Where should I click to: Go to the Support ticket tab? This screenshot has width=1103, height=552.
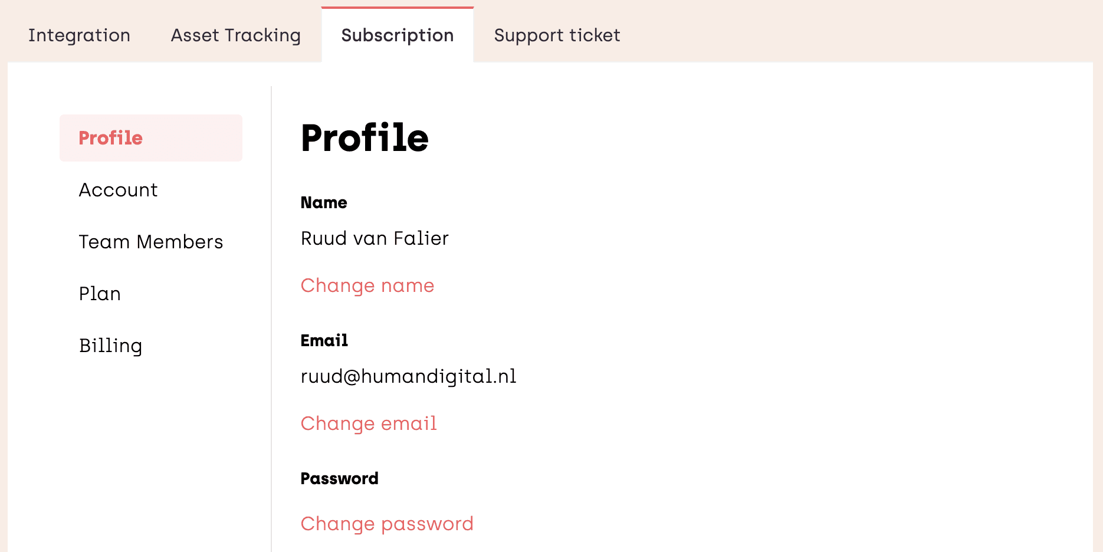pyautogui.click(x=557, y=35)
